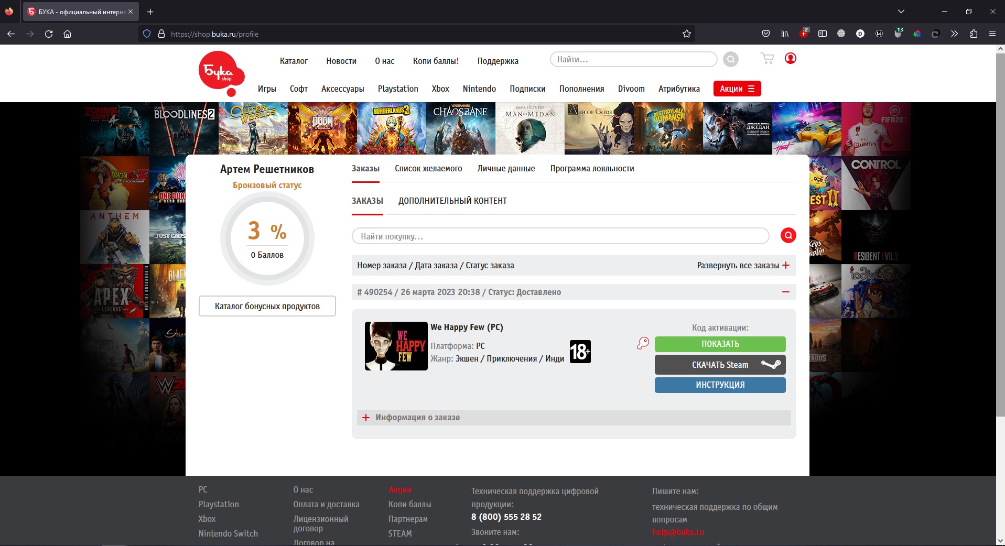Open the shopping cart icon

[x=767, y=59]
